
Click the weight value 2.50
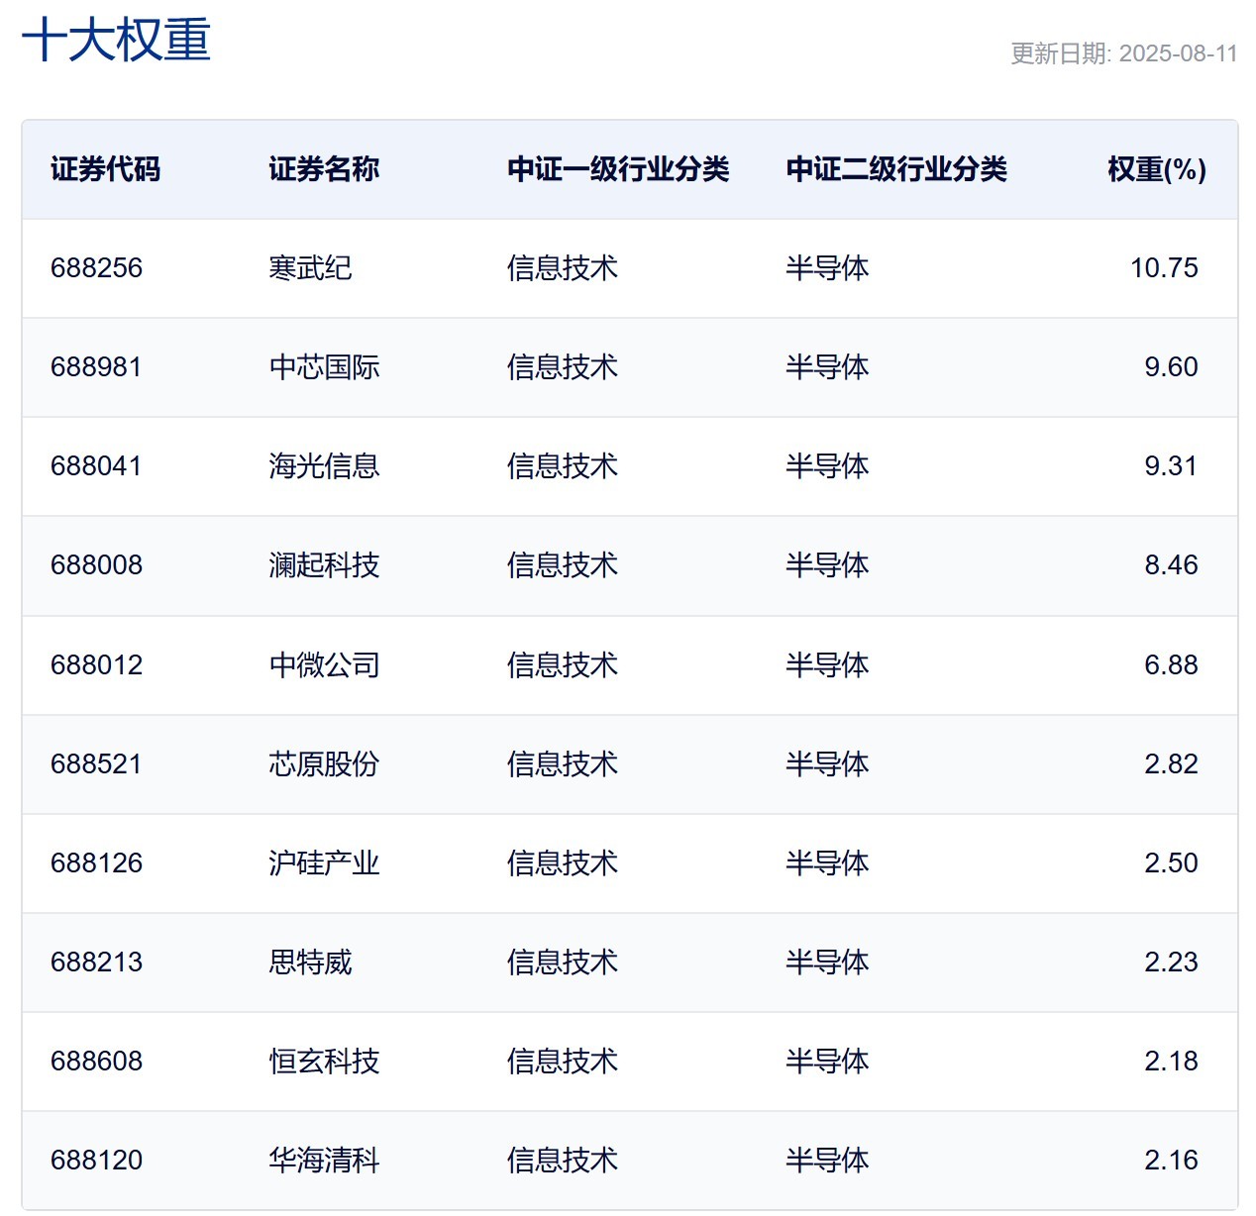[x=1171, y=862]
